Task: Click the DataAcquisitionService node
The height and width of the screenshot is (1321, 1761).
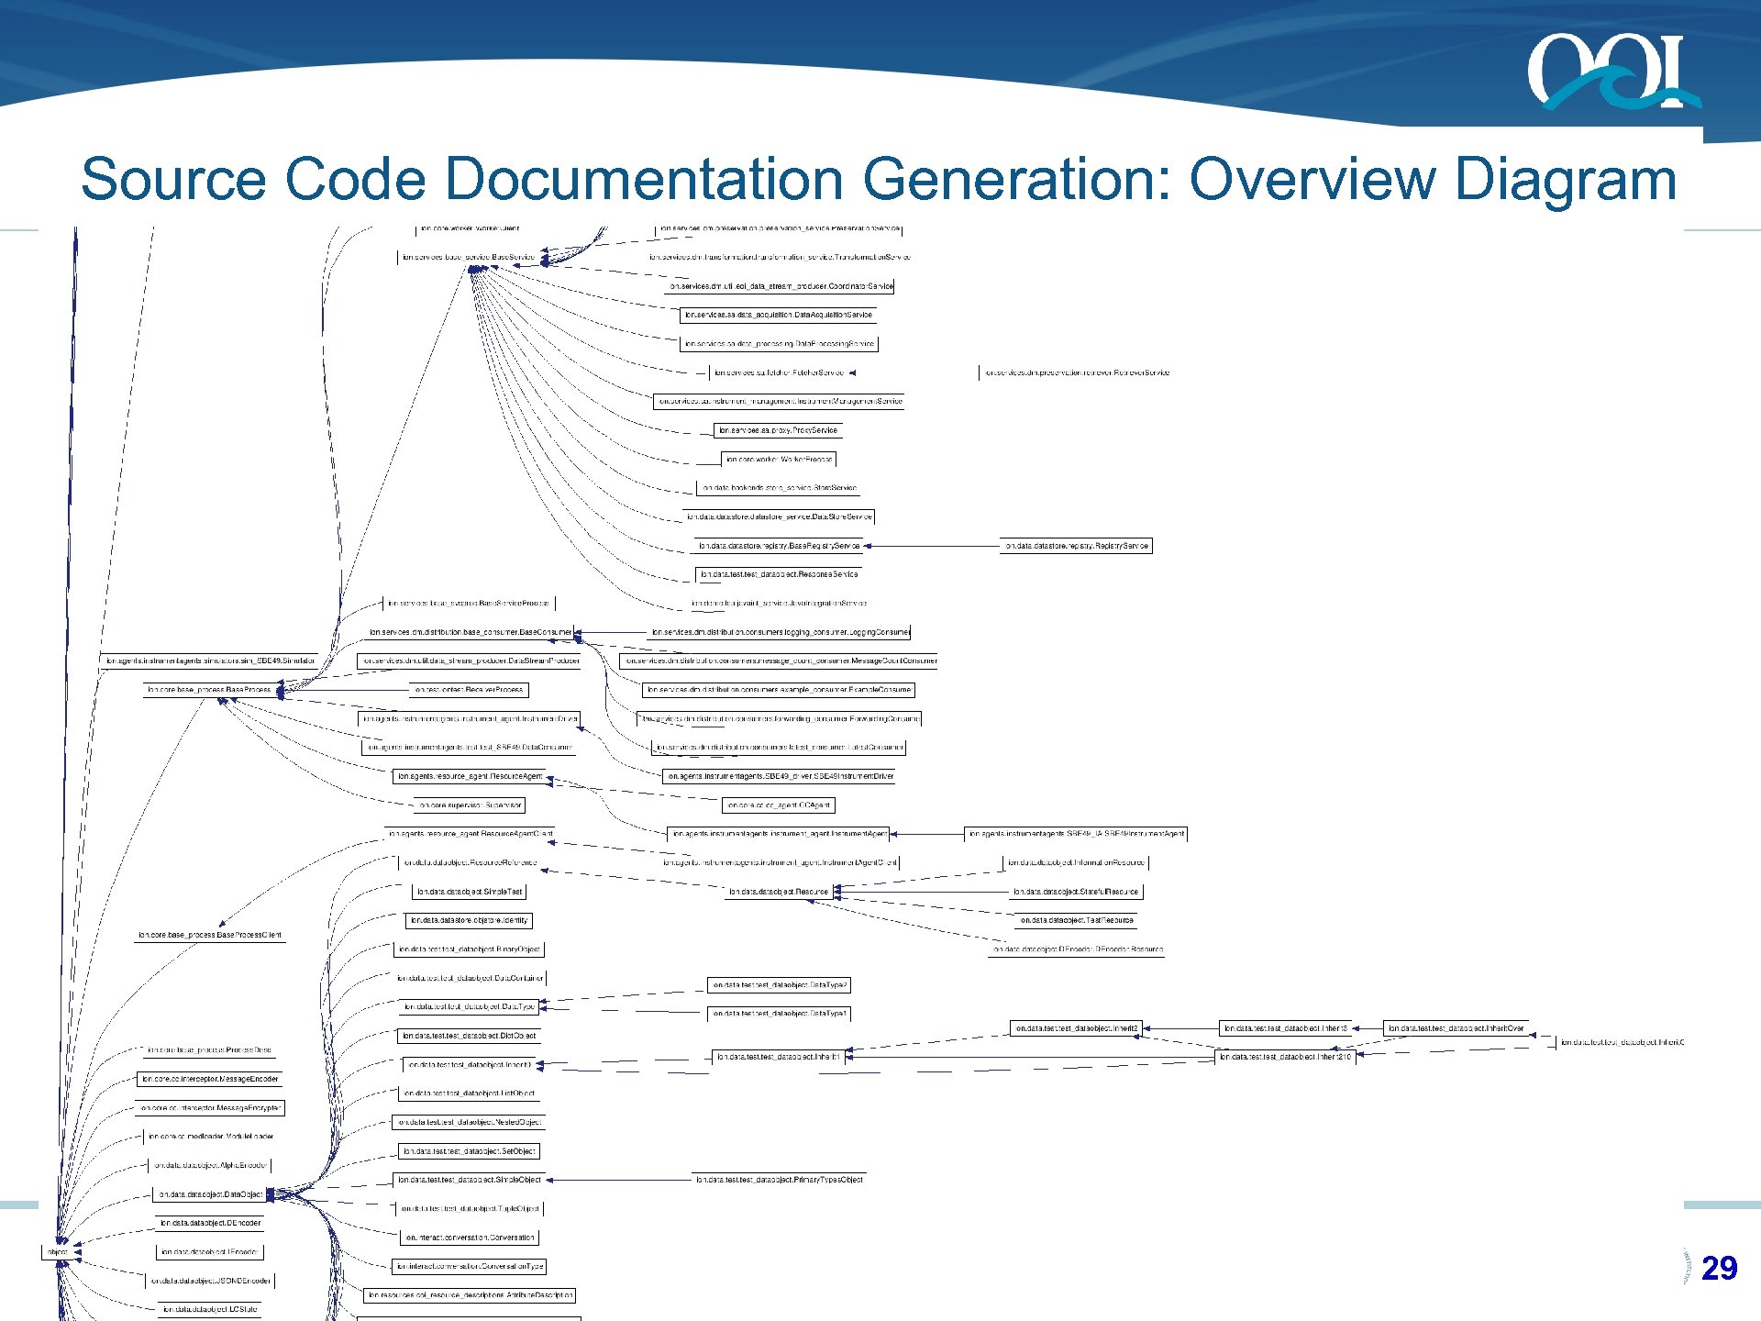Action: 779,315
